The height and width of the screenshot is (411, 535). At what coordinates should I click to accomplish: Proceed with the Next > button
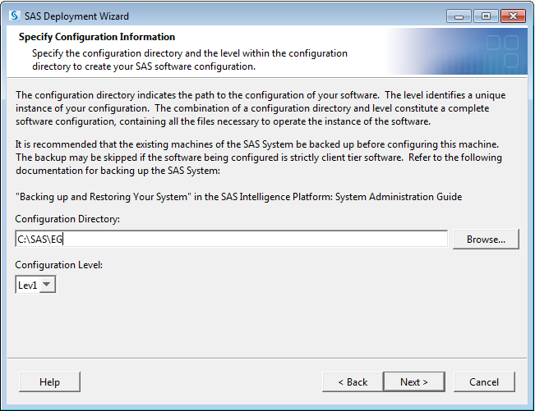click(x=414, y=381)
